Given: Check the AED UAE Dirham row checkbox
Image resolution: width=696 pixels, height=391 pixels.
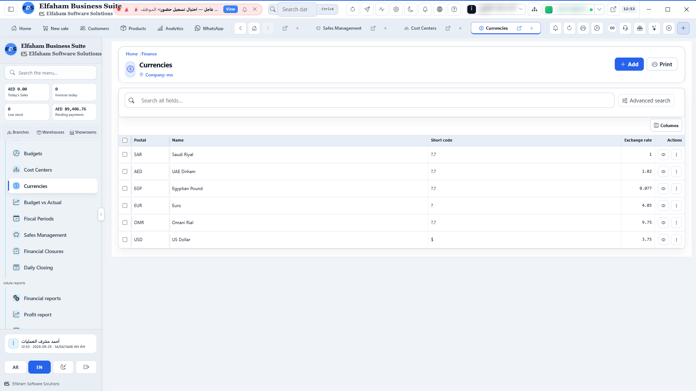Looking at the screenshot, I should 125,171.
